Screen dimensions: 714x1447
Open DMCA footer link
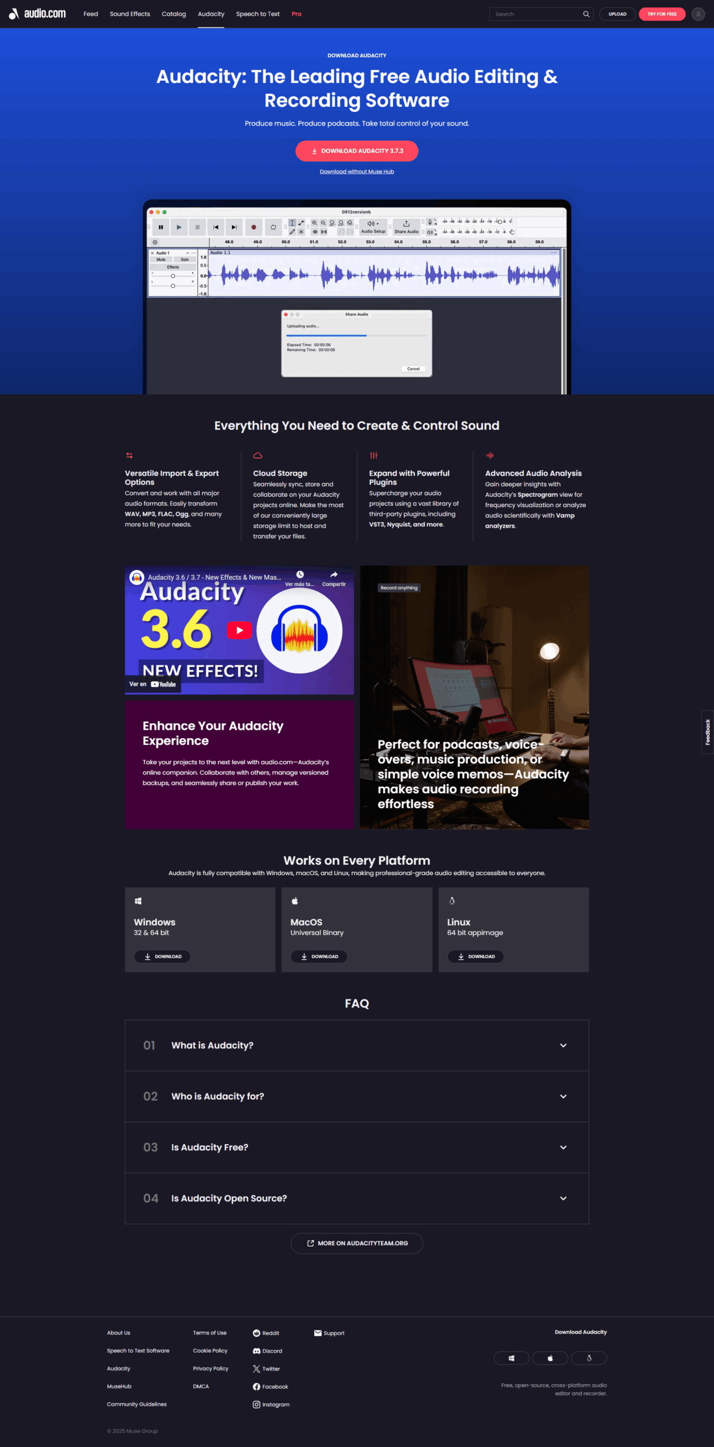(201, 1386)
